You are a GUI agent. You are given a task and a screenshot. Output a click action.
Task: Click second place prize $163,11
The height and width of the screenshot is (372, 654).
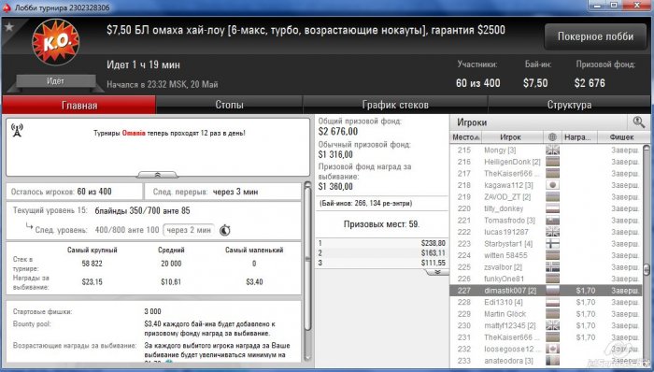click(433, 252)
